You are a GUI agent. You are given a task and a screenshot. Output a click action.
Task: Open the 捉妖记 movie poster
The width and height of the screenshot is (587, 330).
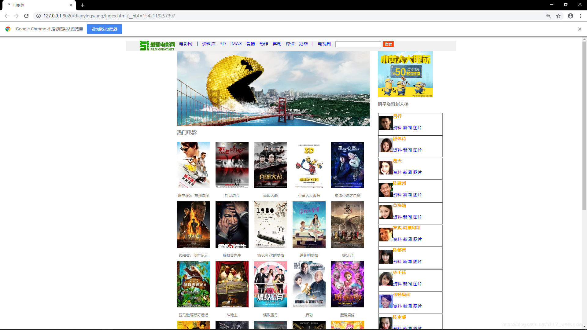click(x=347, y=225)
